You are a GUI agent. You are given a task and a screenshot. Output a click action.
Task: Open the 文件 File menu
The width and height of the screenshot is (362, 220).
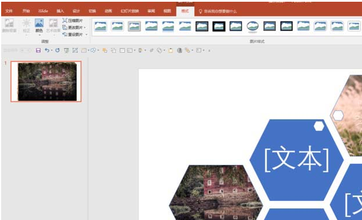[9, 11]
